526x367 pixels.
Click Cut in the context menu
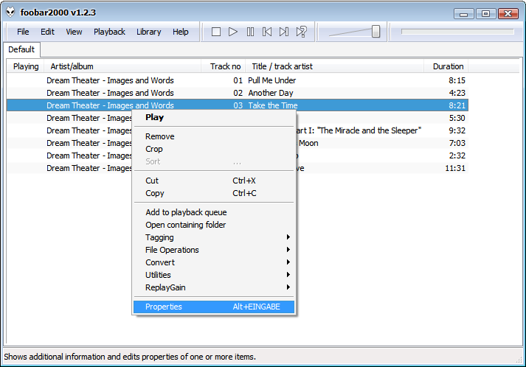(x=214, y=181)
